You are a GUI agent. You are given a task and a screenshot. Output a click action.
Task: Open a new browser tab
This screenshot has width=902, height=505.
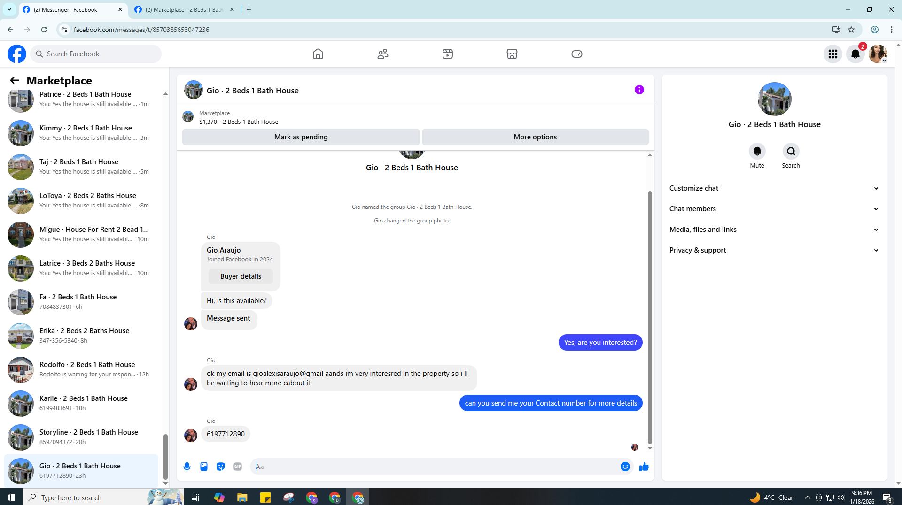pos(249,9)
